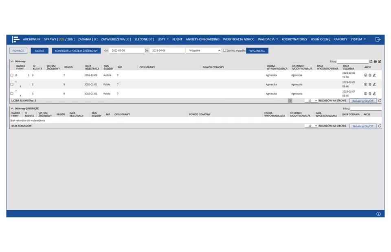The height and width of the screenshot is (252, 391).
Task: Go to the RAPORTY menu item
Action: click(340, 39)
